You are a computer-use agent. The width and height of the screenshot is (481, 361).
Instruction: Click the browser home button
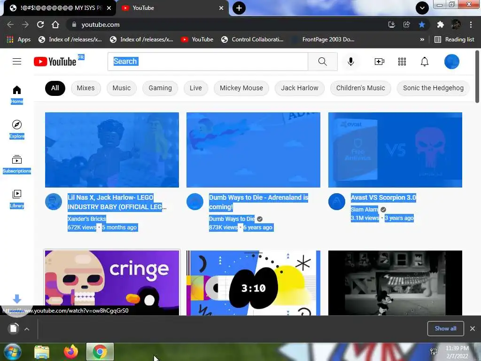[55, 24]
